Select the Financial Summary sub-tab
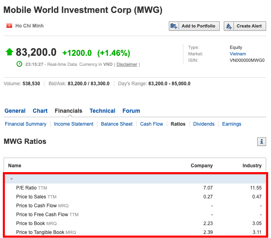 click(25, 124)
